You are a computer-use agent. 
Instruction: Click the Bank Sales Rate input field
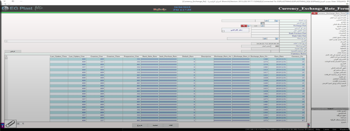(x=265, y=36)
